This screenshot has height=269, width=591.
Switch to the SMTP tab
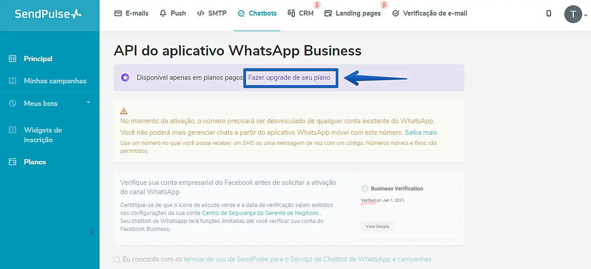pyautogui.click(x=212, y=13)
